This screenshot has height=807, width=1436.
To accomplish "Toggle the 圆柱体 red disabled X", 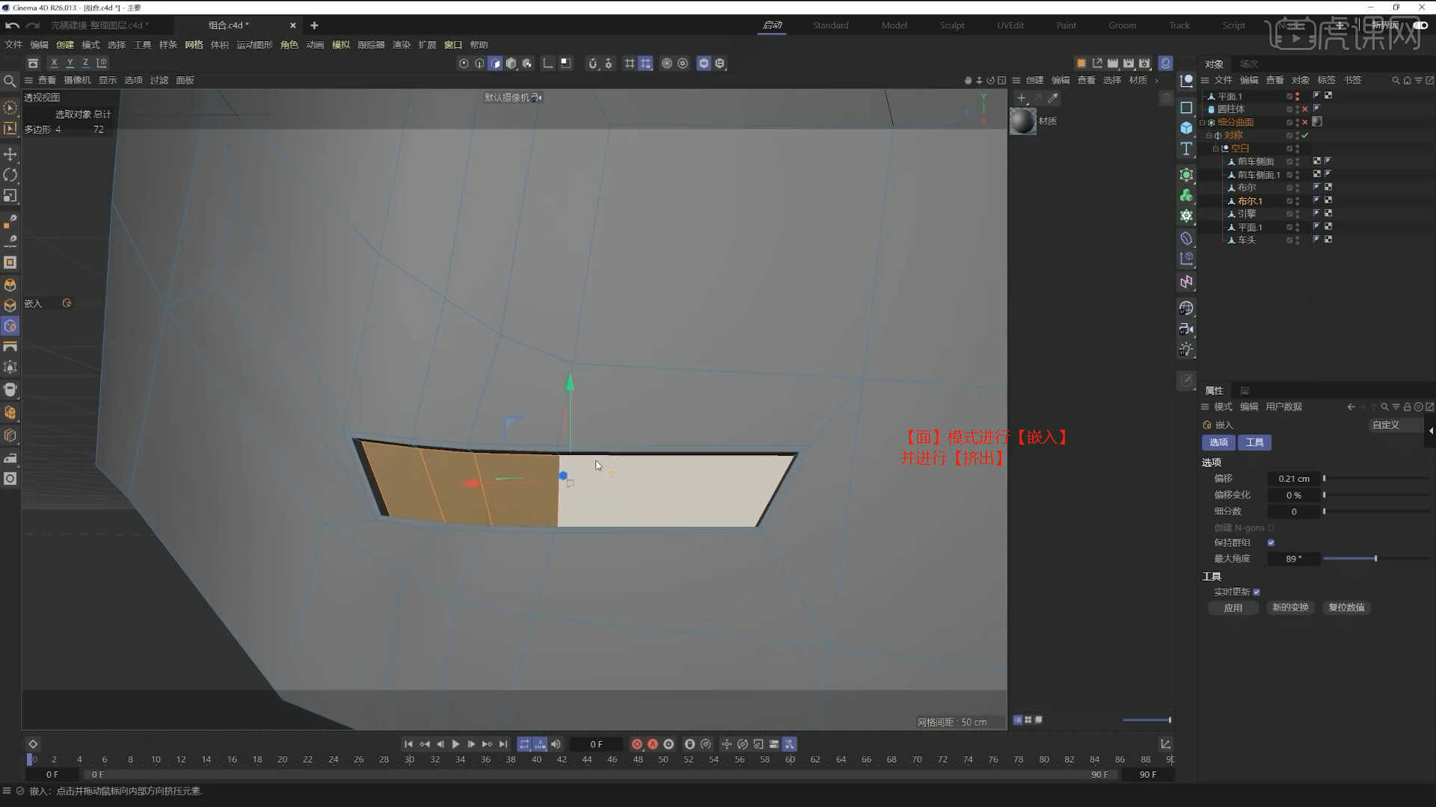I will coord(1305,110).
